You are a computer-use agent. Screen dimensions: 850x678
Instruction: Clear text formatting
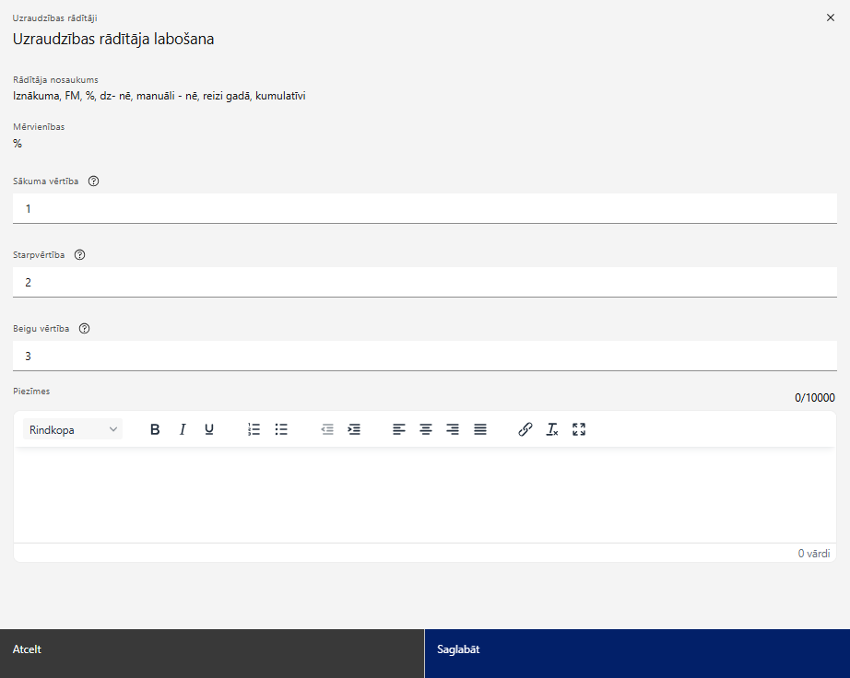(x=552, y=429)
